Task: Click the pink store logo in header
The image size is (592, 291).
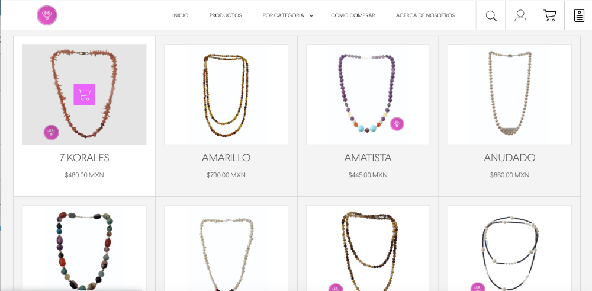Action: pos(47,15)
